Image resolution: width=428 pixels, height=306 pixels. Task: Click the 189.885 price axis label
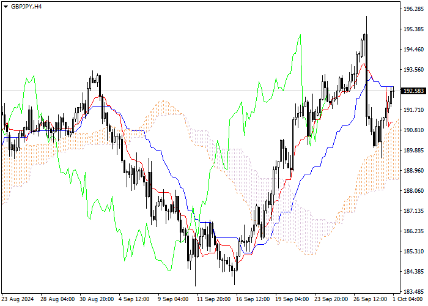pyautogui.click(x=413, y=151)
